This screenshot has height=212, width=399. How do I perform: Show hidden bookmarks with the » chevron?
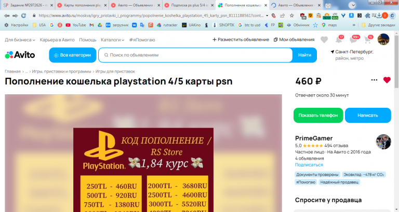point(354,25)
